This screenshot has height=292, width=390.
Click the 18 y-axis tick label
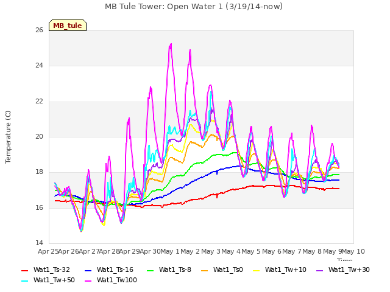pyautogui.click(x=39, y=172)
